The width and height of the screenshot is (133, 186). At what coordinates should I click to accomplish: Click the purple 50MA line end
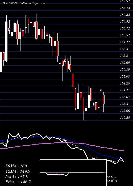(x=123, y=151)
